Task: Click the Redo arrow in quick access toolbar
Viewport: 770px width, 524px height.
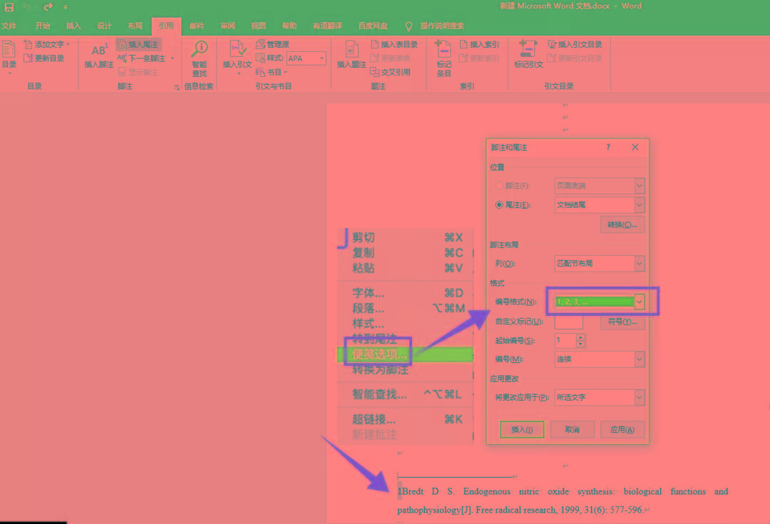Action: [x=48, y=7]
